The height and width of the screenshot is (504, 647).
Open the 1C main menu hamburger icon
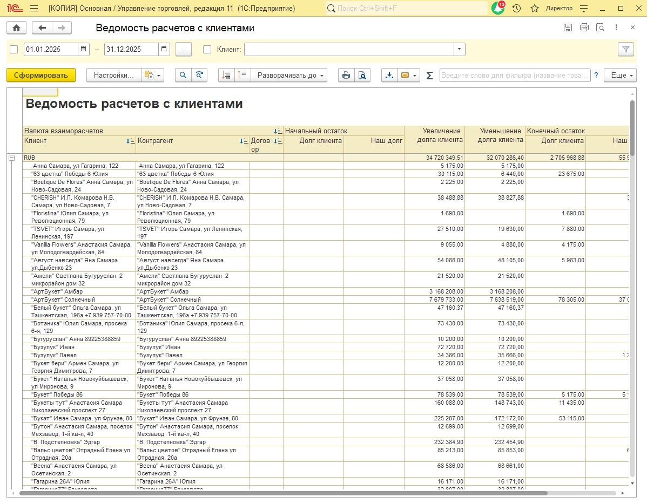34,8
